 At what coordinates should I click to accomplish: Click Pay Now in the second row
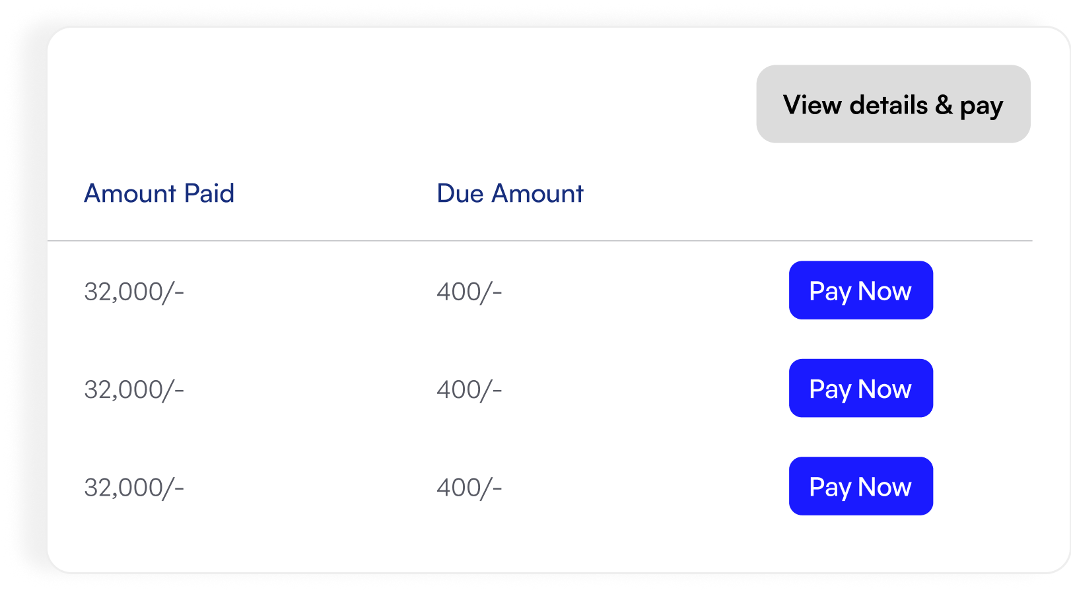(860, 388)
